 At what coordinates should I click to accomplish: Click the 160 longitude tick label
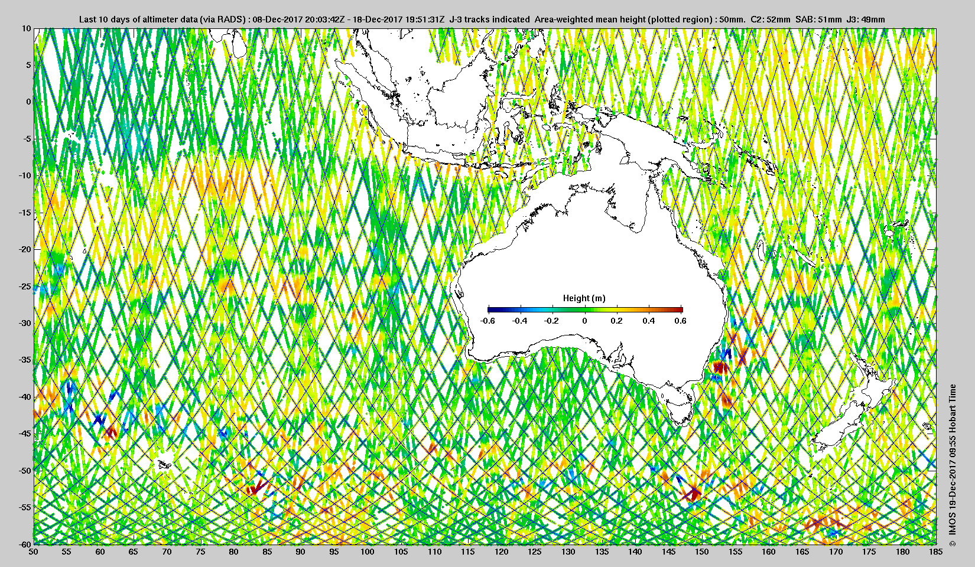pos(769,552)
